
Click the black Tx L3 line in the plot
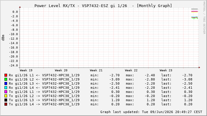[195, 9]
